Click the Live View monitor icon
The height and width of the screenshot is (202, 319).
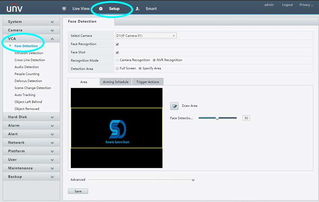coord(64,9)
